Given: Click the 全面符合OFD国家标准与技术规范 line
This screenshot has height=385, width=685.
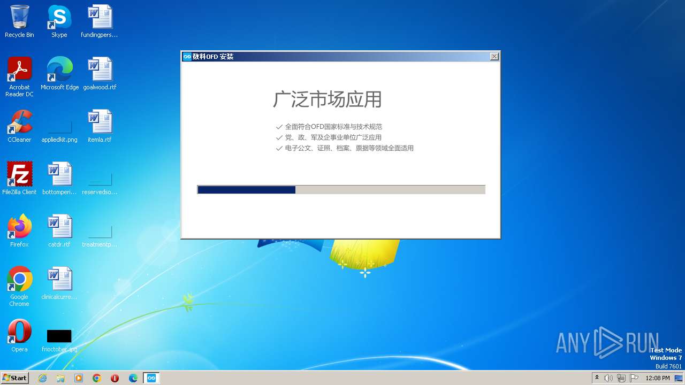Looking at the screenshot, I should [x=333, y=127].
